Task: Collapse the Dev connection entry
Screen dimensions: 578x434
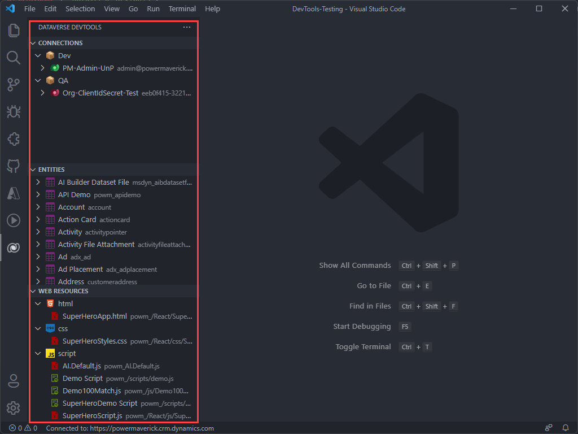Action: click(x=38, y=55)
